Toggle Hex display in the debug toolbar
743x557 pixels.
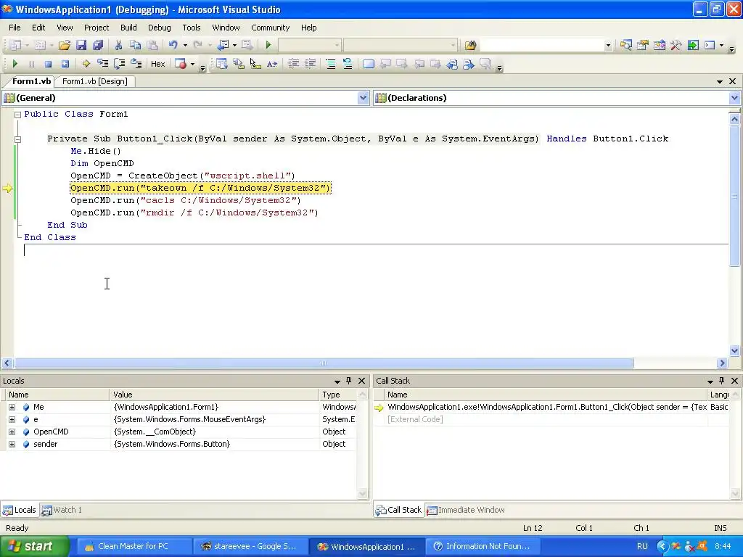[157, 64]
